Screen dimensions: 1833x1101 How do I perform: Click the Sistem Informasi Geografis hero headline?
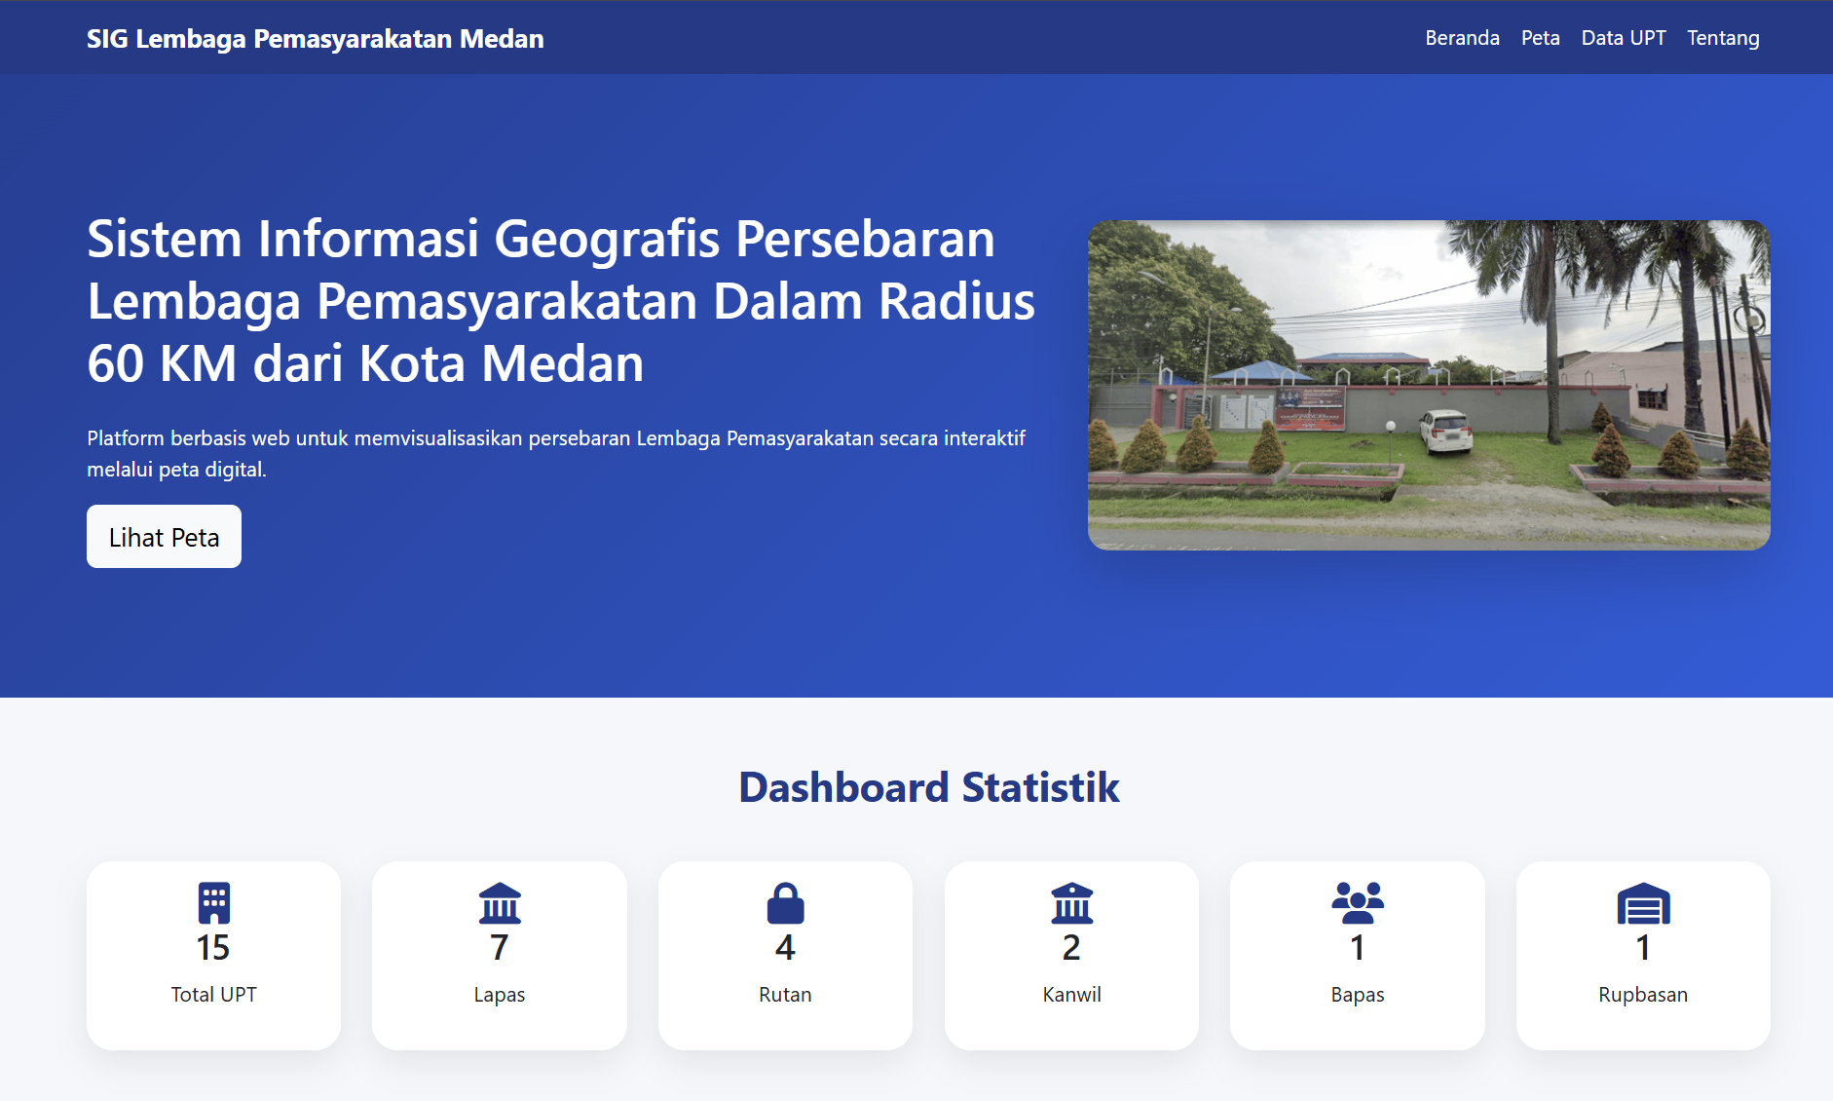(561, 301)
